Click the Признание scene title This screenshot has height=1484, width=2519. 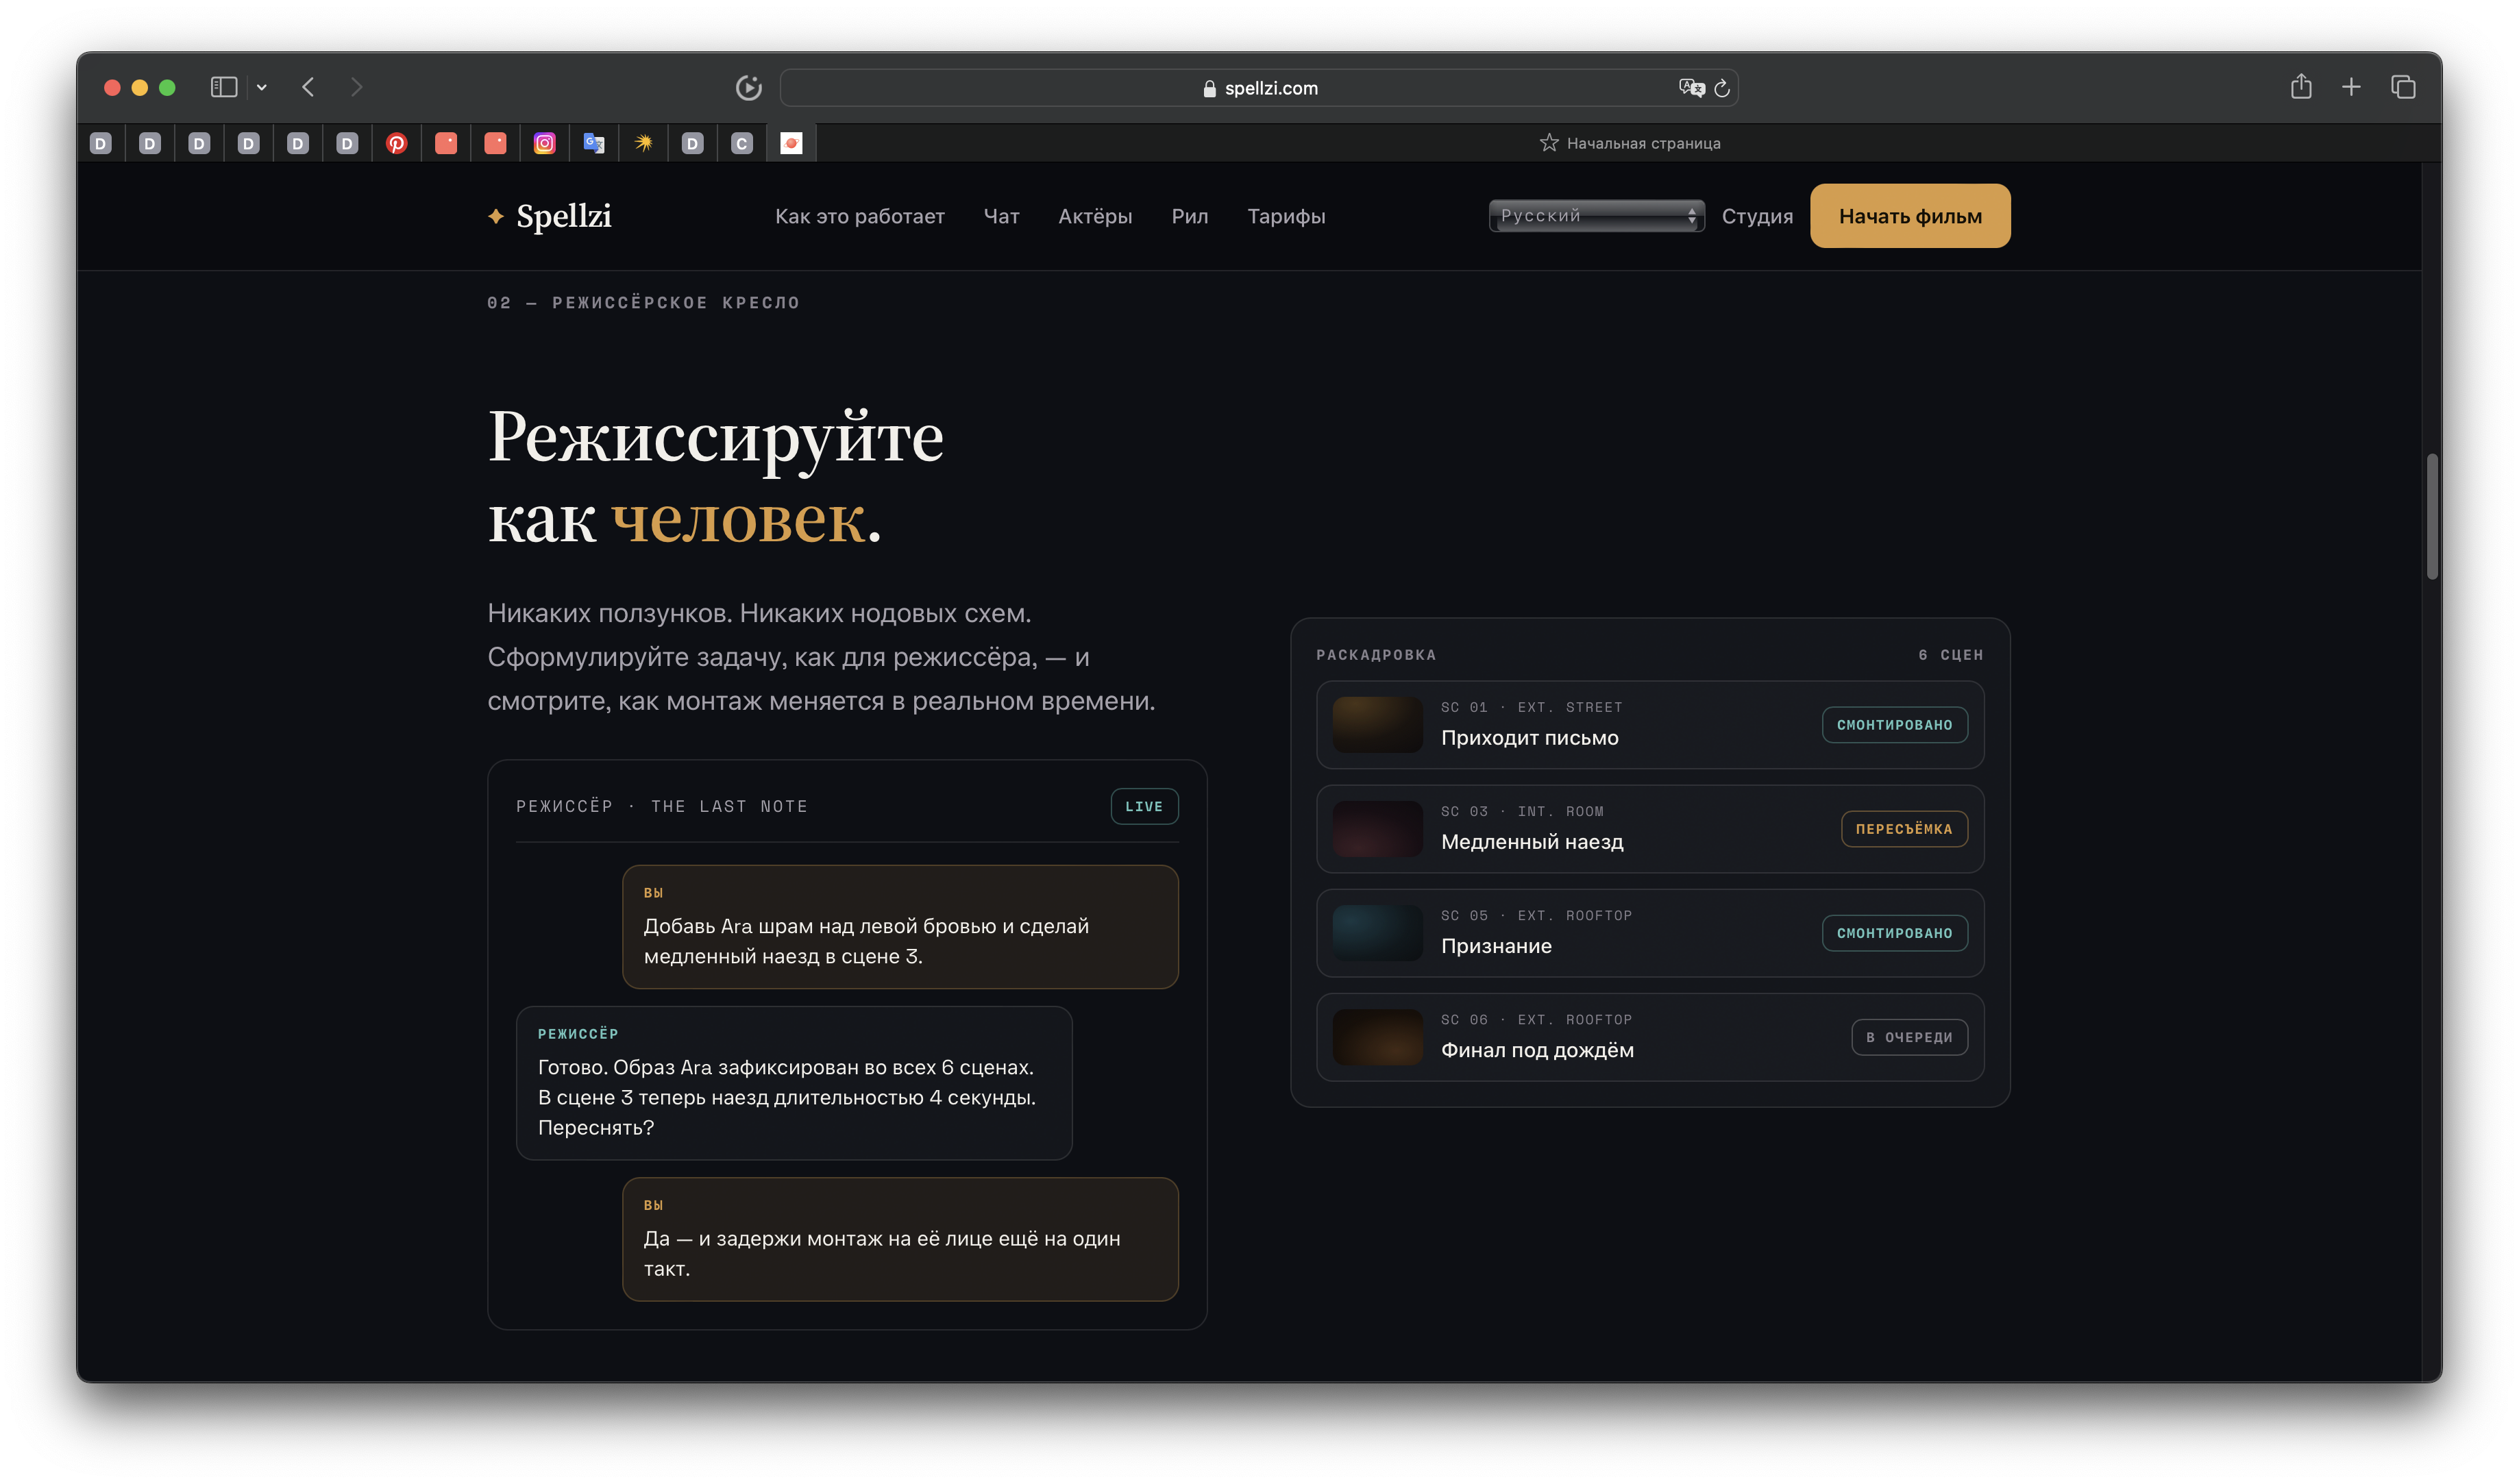coord(1496,946)
